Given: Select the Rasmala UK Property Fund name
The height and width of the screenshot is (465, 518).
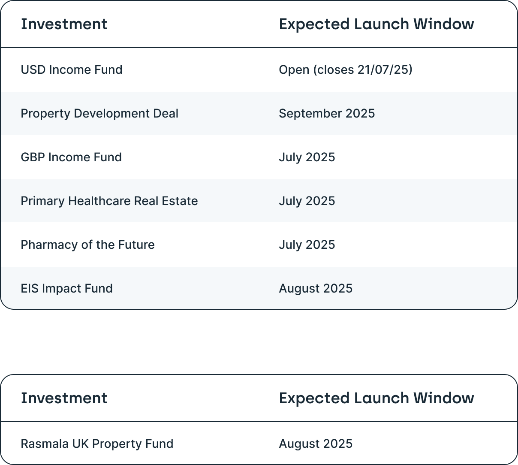Looking at the screenshot, I should click(x=97, y=444).
